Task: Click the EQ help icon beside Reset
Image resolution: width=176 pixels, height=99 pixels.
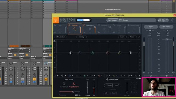Action: pos(139,37)
